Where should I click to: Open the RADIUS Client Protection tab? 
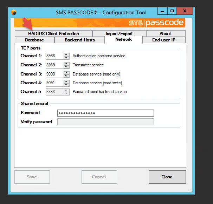(x=53, y=33)
